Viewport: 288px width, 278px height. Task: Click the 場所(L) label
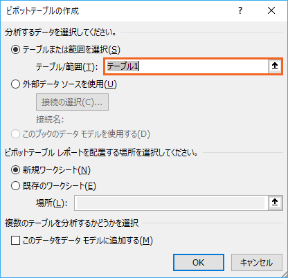(52, 203)
